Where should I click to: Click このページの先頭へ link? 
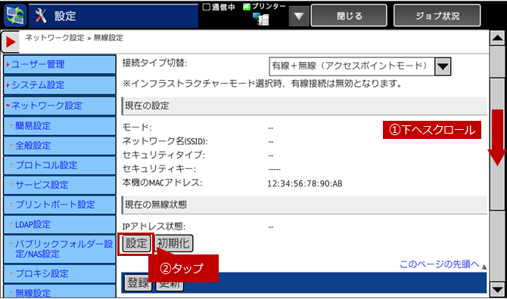click(440, 264)
